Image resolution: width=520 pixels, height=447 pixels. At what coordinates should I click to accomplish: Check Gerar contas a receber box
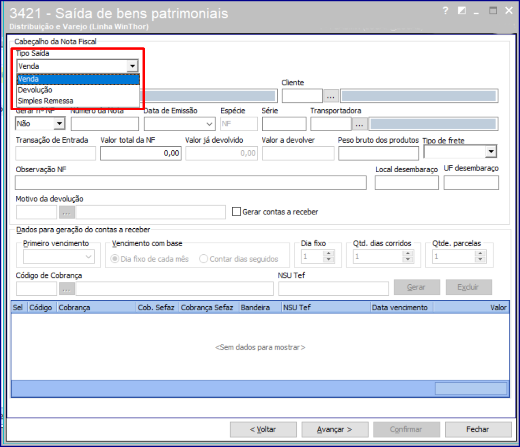tap(236, 212)
